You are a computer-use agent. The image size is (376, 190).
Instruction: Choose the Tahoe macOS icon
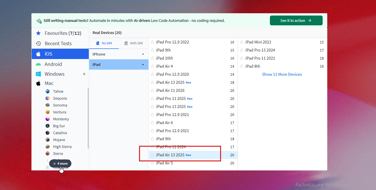click(x=48, y=91)
